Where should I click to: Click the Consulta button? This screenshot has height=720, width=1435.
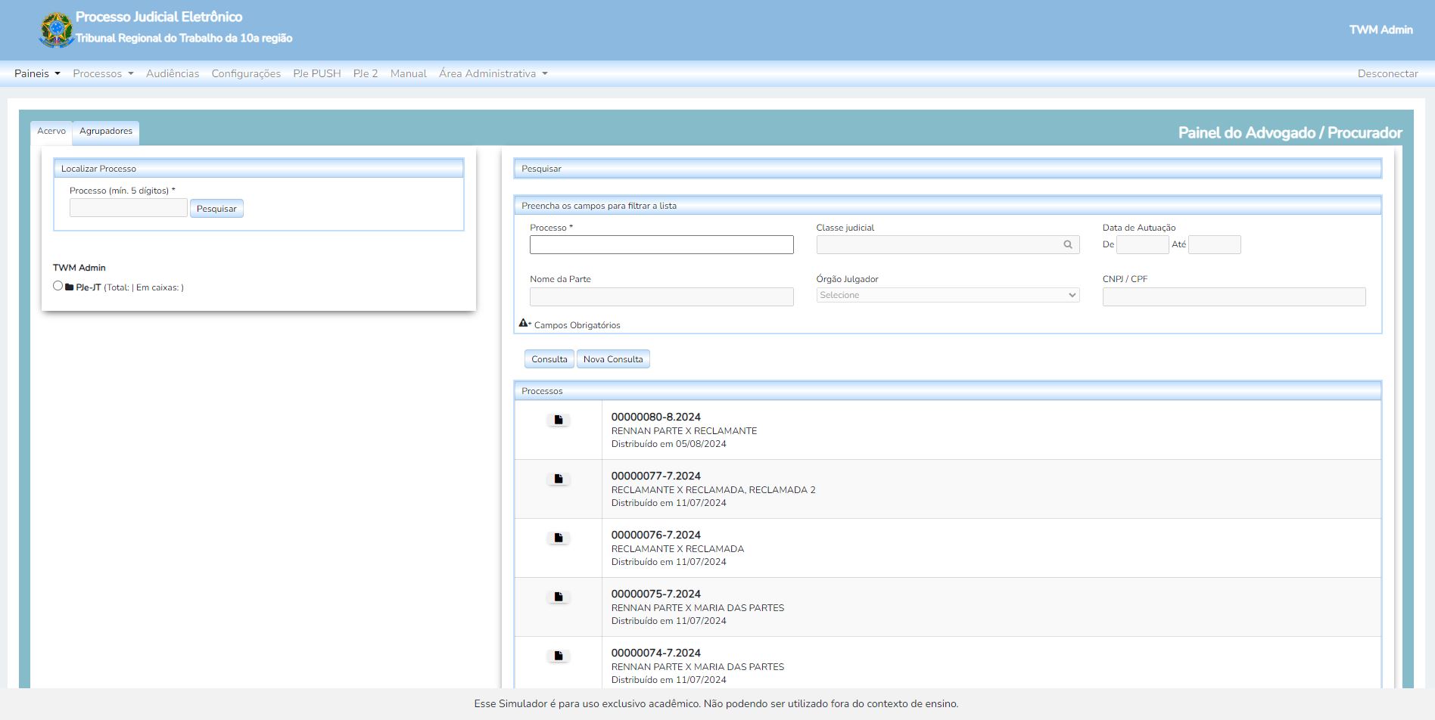point(549,359)
